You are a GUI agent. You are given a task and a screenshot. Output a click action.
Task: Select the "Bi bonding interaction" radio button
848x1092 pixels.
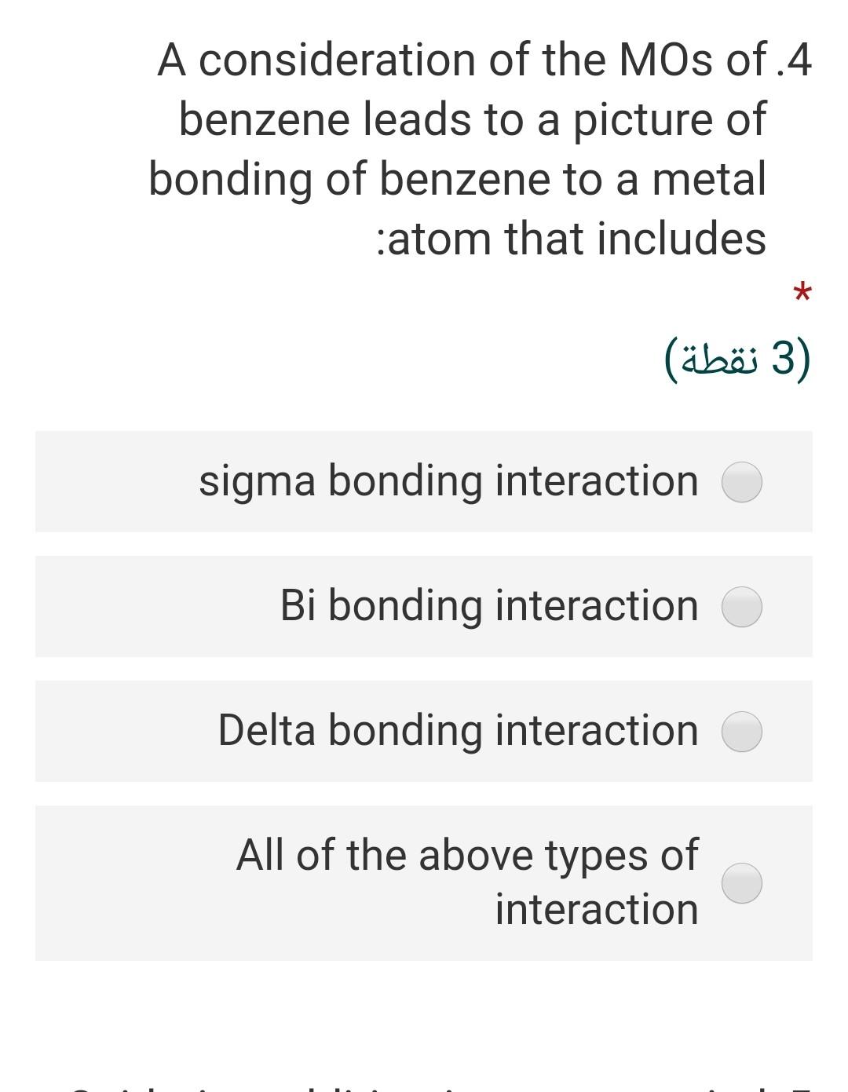click(x=741, y=606)
